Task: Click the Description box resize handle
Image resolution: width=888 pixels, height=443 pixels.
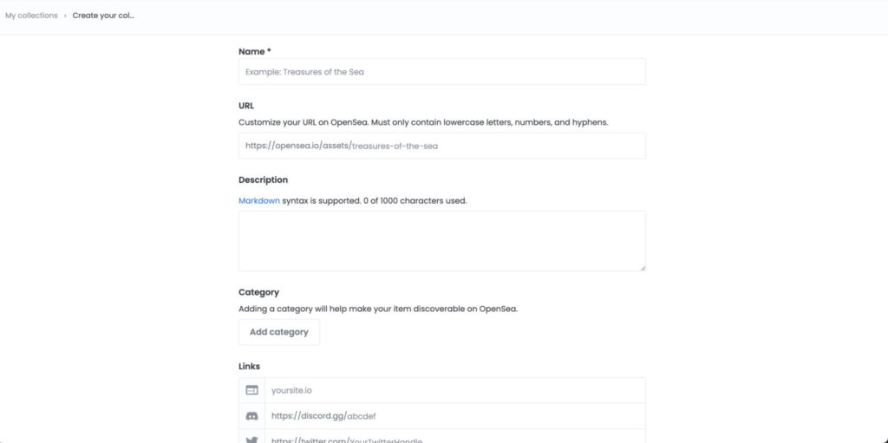Action: pos(643,268)
